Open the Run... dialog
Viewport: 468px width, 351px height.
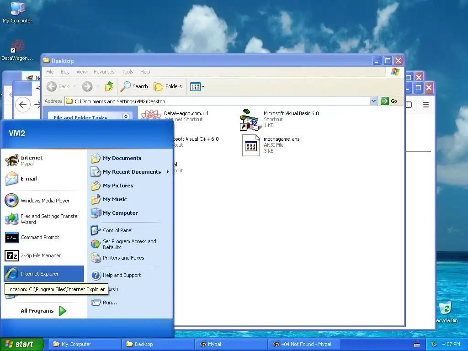click(130, 303)
